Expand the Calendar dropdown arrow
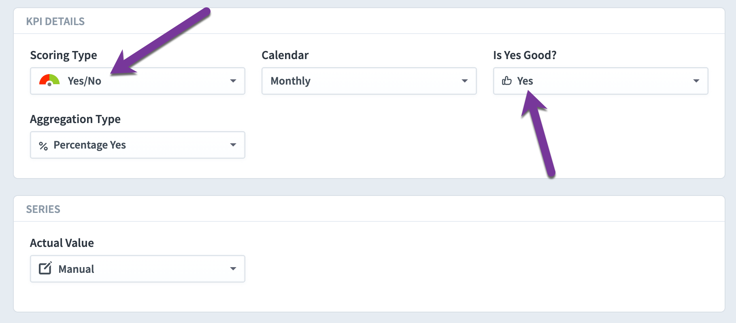 (465, 81)
